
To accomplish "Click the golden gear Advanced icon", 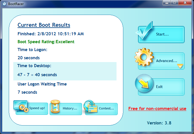I will pyautogui.click(x=144, y=58).
